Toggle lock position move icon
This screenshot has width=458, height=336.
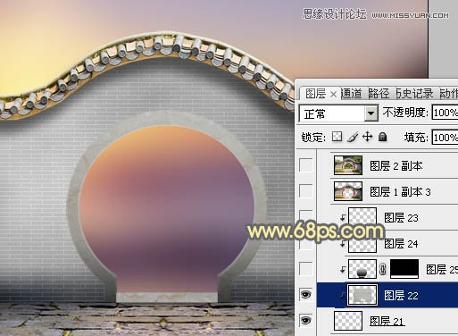point(368,137)
